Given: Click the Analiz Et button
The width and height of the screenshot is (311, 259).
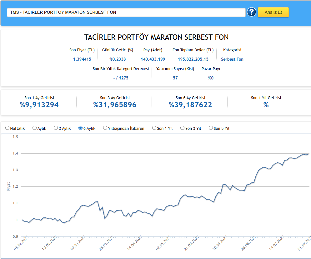Looking at the screenshot, I should point(273,12).
